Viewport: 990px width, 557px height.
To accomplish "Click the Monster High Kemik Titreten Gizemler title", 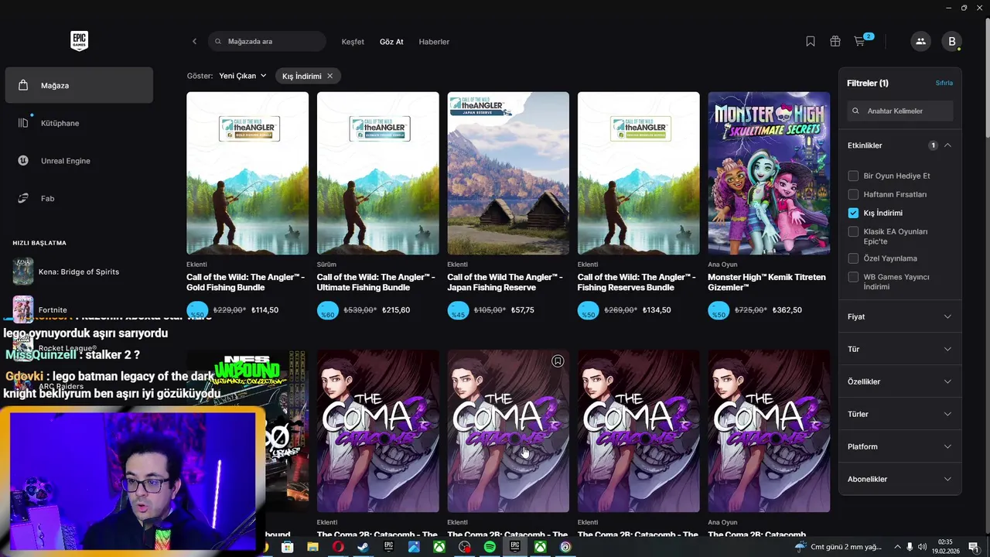I will coord(766,282).
